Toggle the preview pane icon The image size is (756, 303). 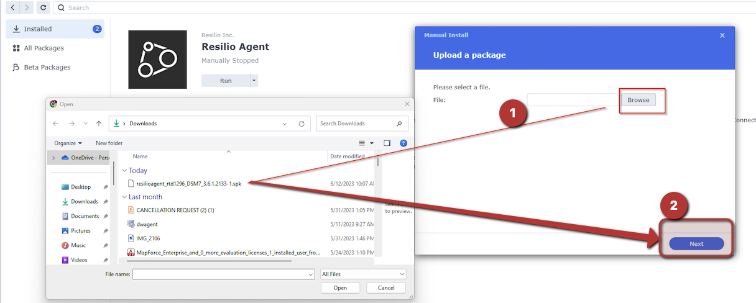point(387,143)
